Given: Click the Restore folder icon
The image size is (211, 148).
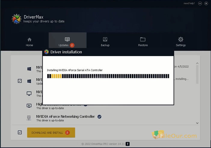Looking at the screenshot, I should point(143,39).
